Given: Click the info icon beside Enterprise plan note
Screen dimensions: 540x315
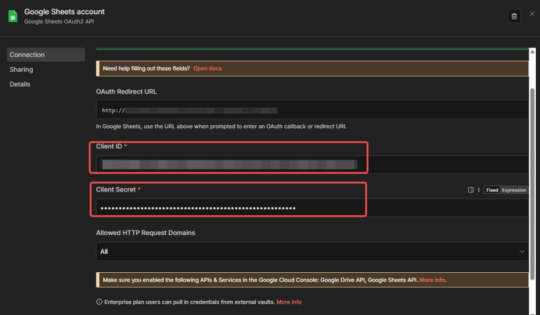Looking at the screenshot, I should tap(99, 302).
